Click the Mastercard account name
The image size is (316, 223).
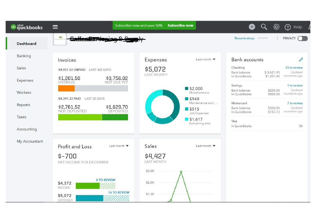coord(239,103)
